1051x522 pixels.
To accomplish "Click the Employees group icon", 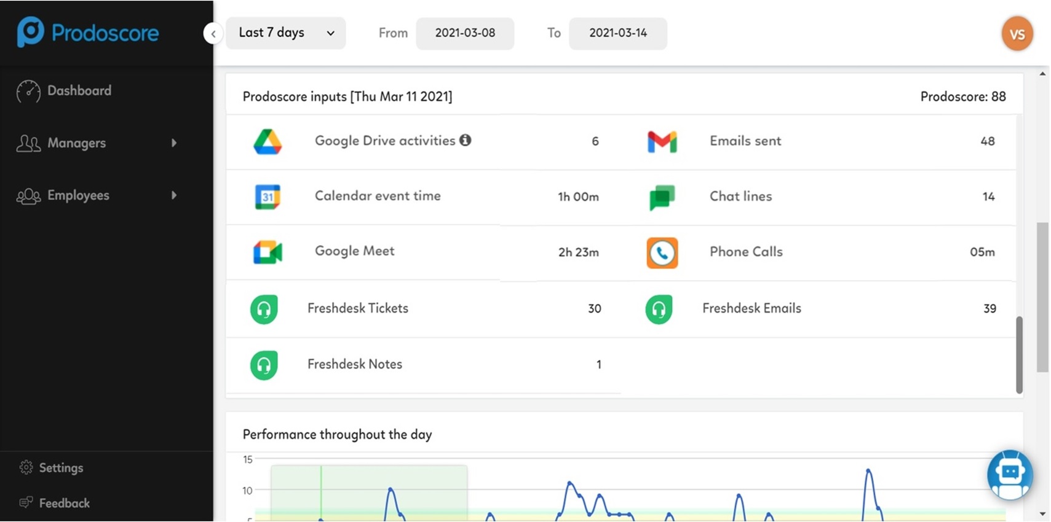I will [28, 196].
